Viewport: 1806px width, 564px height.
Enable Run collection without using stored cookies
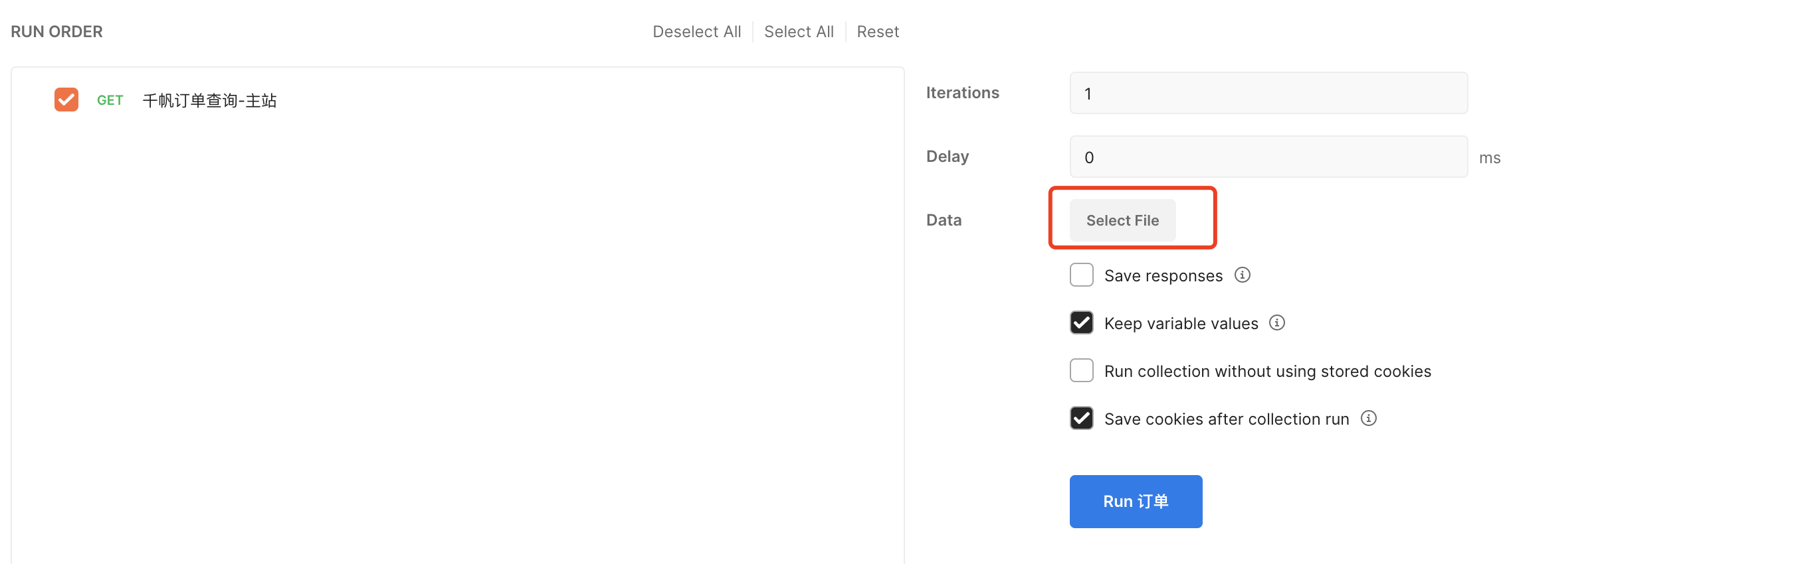tap(1081, 370)
